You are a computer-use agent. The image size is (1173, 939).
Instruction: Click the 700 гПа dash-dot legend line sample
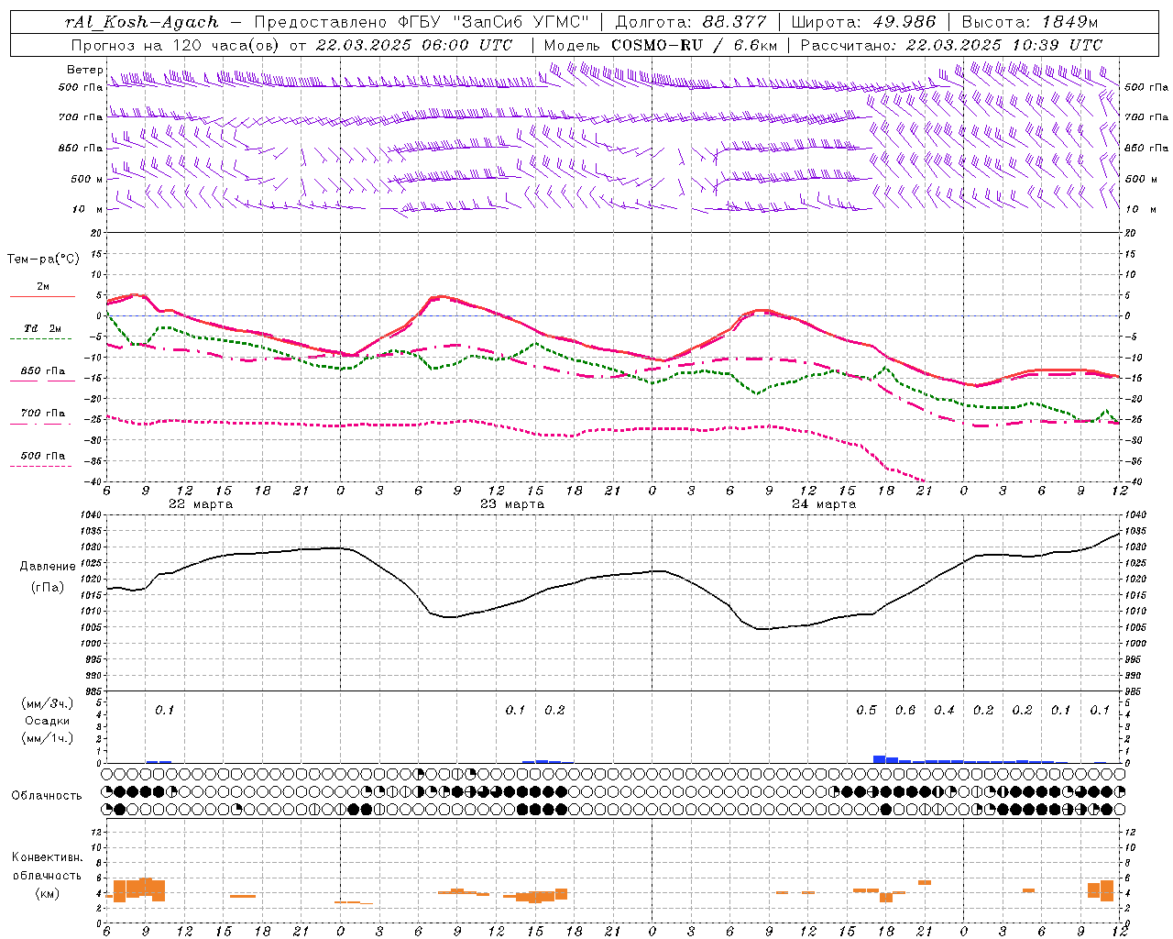pos(40,424)
